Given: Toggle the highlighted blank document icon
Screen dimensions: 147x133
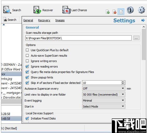Looking at the screenshot, I should click(x=121, y=12).
